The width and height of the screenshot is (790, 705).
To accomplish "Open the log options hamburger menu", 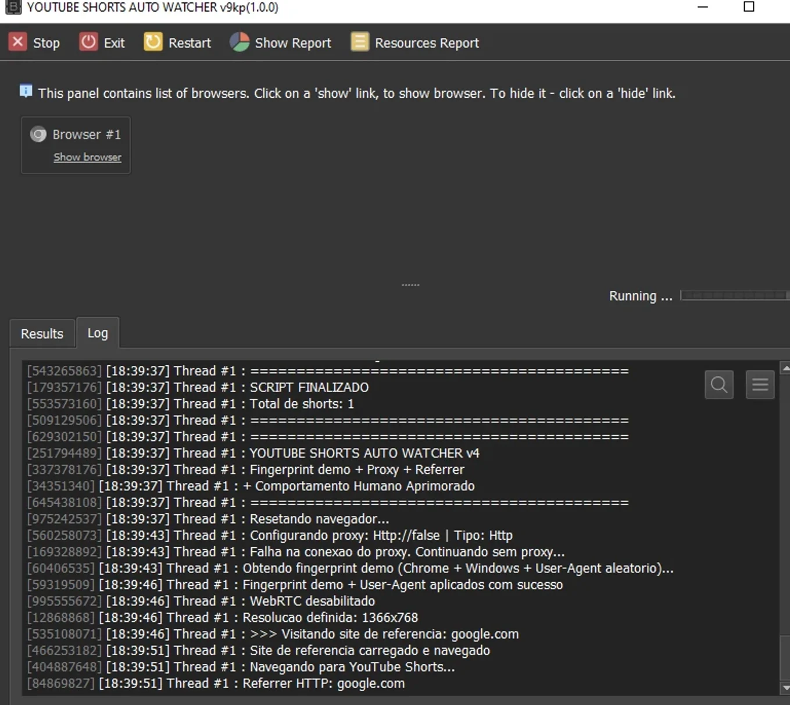I will coord(760,384).
